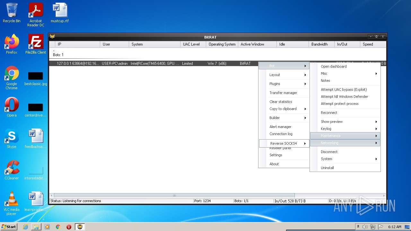Click the taskbar clock showing 6:12 AM
The width and height of the screenshot is (411, 231).
click(x=394, y=227)
